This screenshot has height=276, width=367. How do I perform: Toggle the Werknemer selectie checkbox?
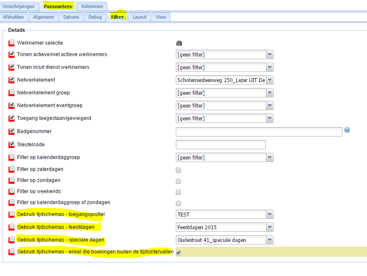pos(11,43)
